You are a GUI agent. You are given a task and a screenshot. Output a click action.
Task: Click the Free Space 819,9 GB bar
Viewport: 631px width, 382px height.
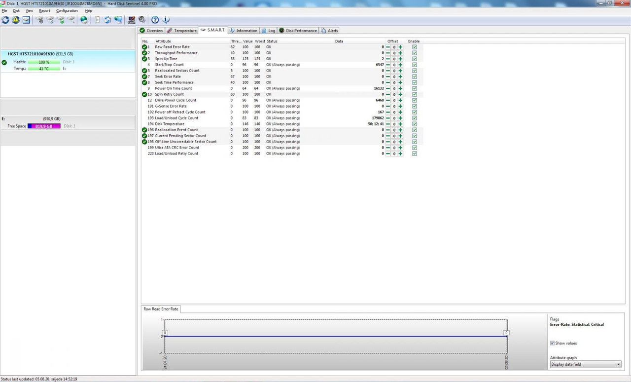pos(44,126)
